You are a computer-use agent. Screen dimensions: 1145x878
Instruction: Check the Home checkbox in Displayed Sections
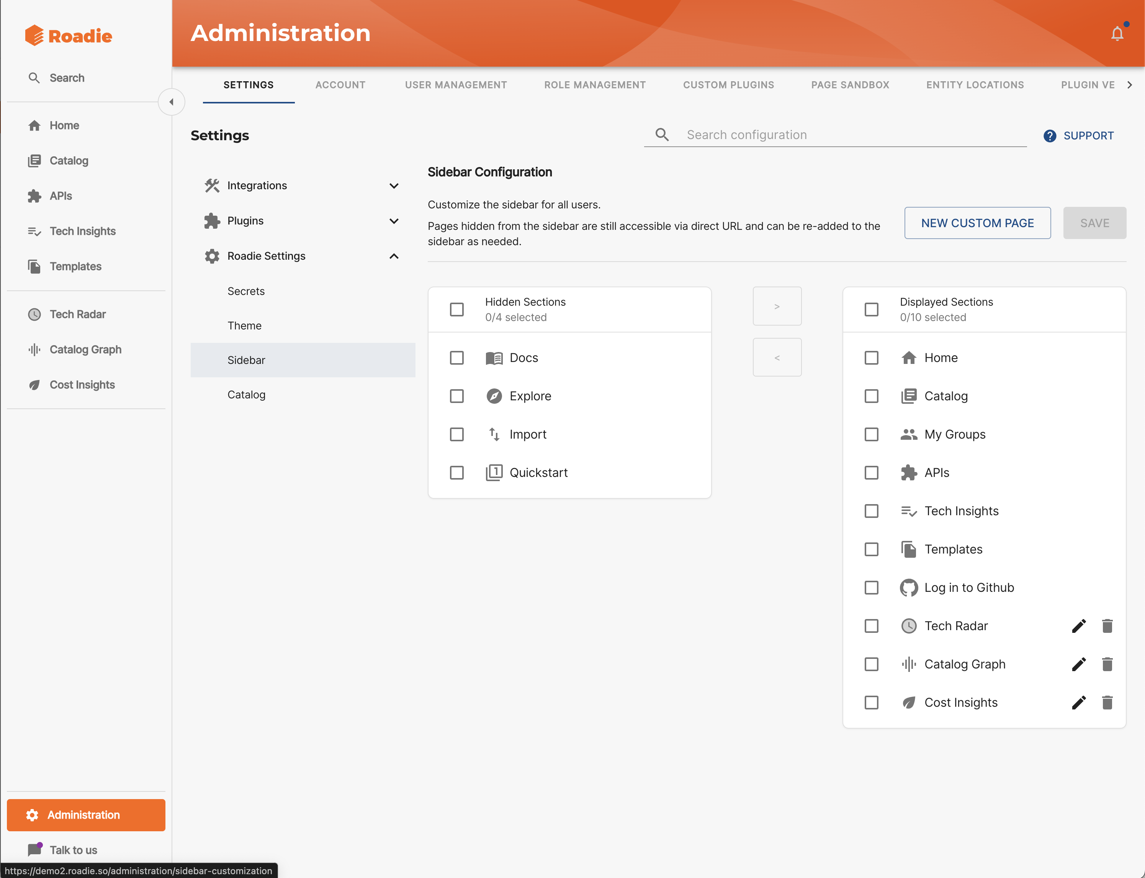(x=871, y=358)
